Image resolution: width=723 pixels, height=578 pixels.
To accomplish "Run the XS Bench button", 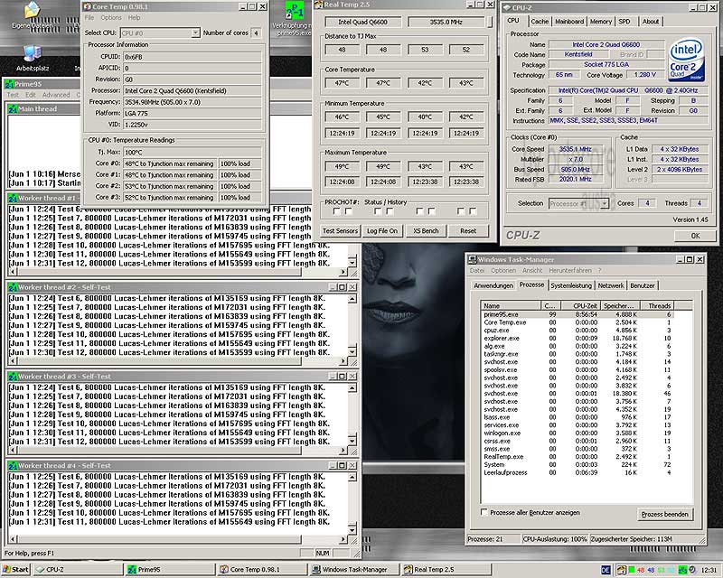I will click(426, 231).
